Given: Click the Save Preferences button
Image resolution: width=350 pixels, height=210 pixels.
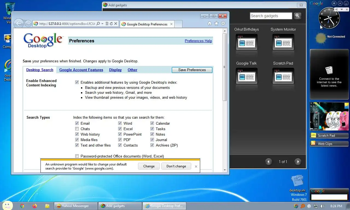Looking at the screenshot, I should [192, 70].
